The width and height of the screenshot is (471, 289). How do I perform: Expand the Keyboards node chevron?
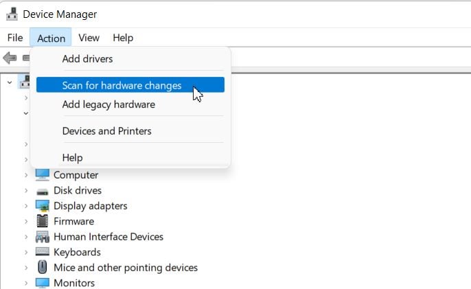point(26,253)
